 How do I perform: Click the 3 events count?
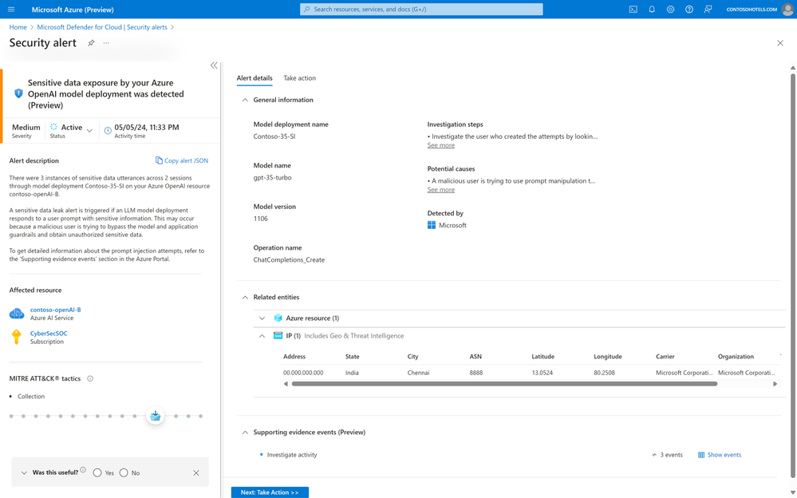point(671,455)
